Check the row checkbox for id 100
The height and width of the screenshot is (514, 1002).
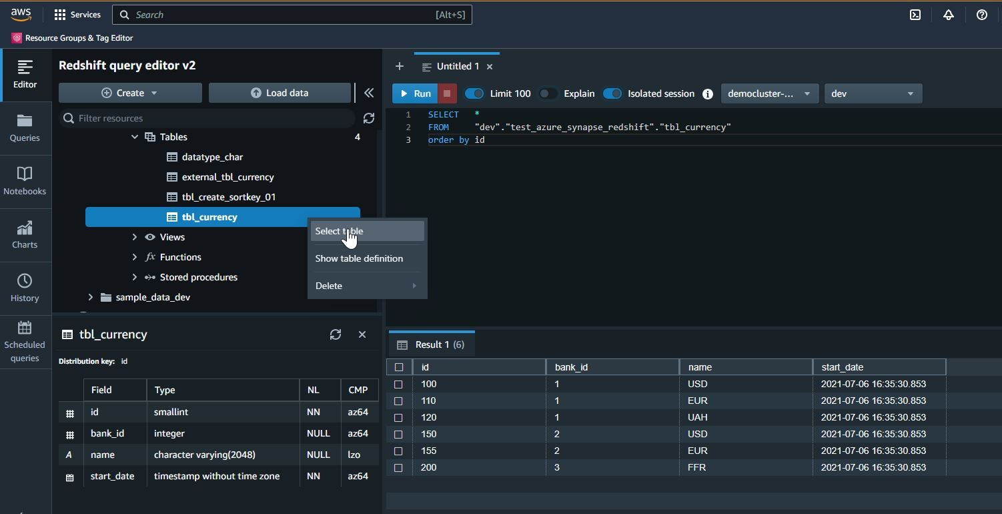(x=398, y=384)
